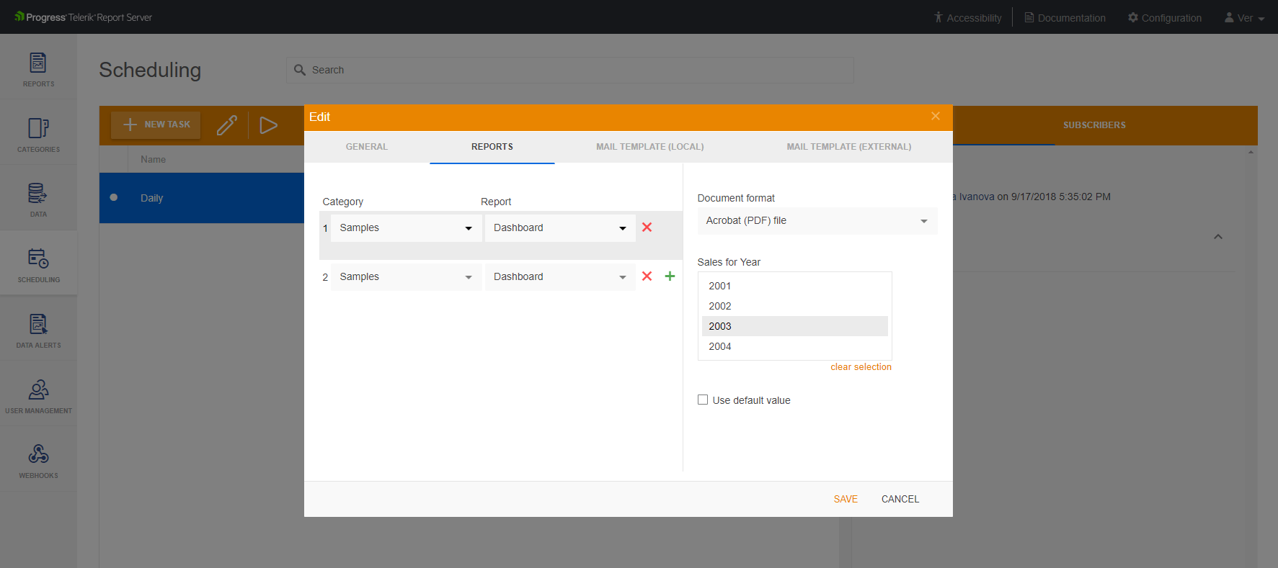Switch to Mail Template (Local) tab
This screenshot has height=568, width=1278.
click(x=650, y=147)
